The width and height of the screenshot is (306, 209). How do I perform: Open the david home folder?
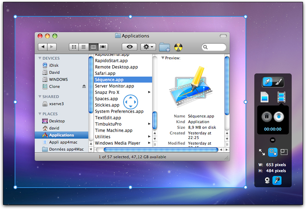(61, 128)
